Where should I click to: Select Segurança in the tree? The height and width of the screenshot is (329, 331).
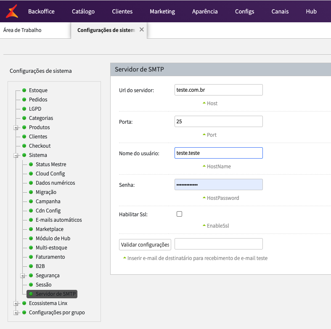(x=48, y=276)
